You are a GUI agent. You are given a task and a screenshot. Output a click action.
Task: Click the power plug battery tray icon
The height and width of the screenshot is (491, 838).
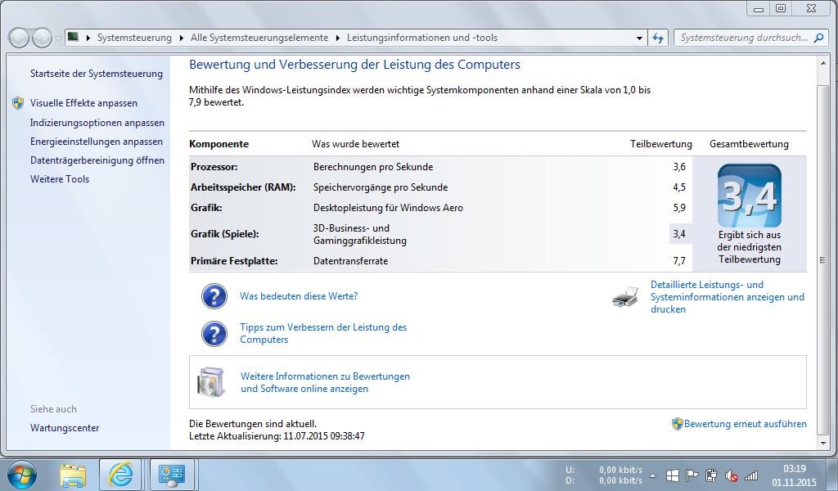[711, 475]
